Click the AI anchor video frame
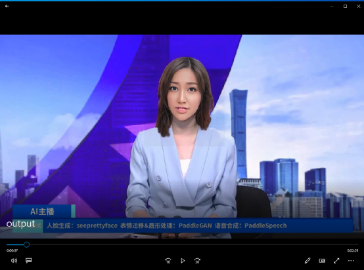This screenshot has height=270, width=364. 182,136
